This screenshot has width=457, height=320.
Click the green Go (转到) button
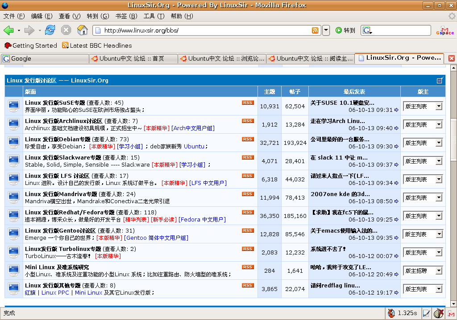click(345, 30)
